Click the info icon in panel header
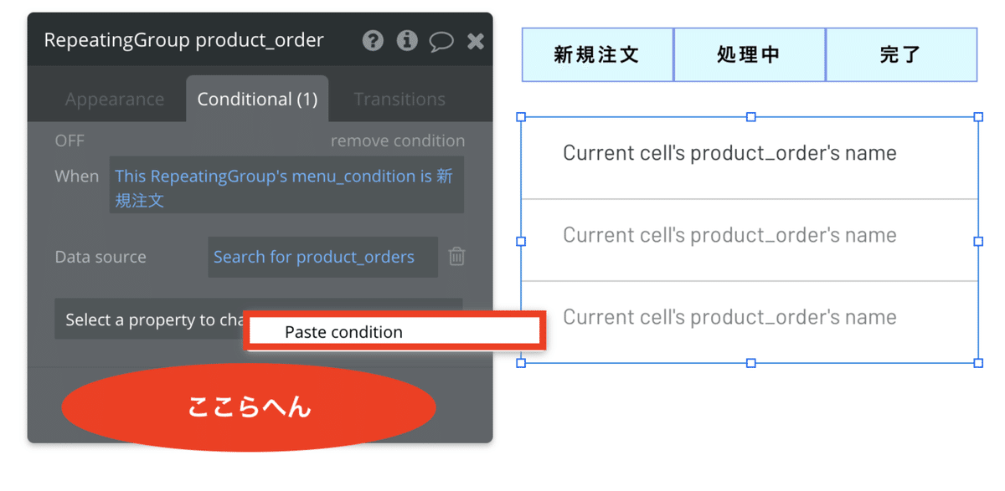Screen dimensions: 1005x491 407,40
